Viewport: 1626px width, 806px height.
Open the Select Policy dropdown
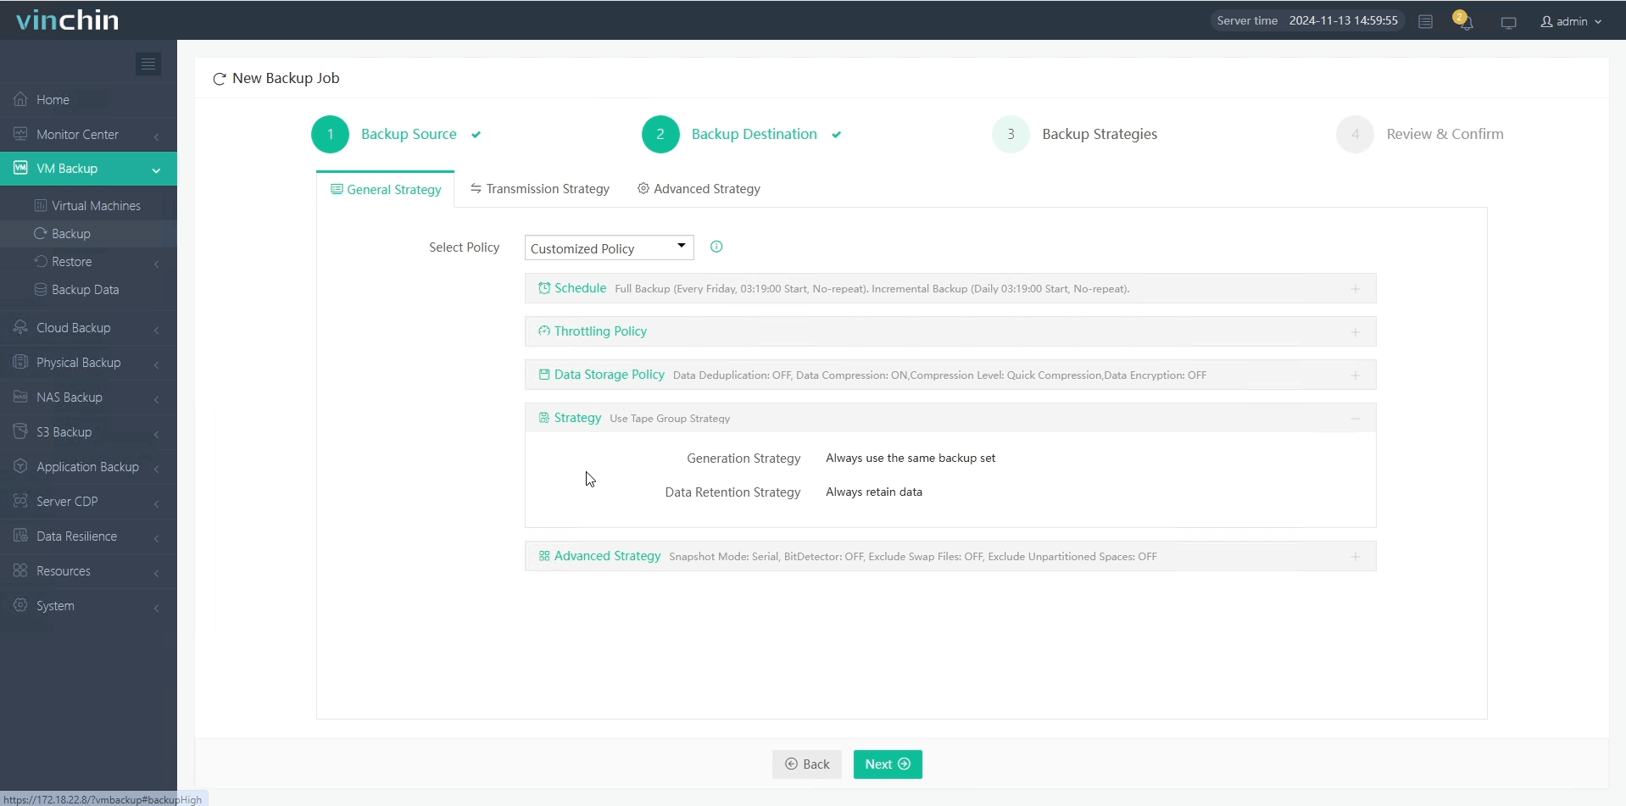click(x=609, y=247)
